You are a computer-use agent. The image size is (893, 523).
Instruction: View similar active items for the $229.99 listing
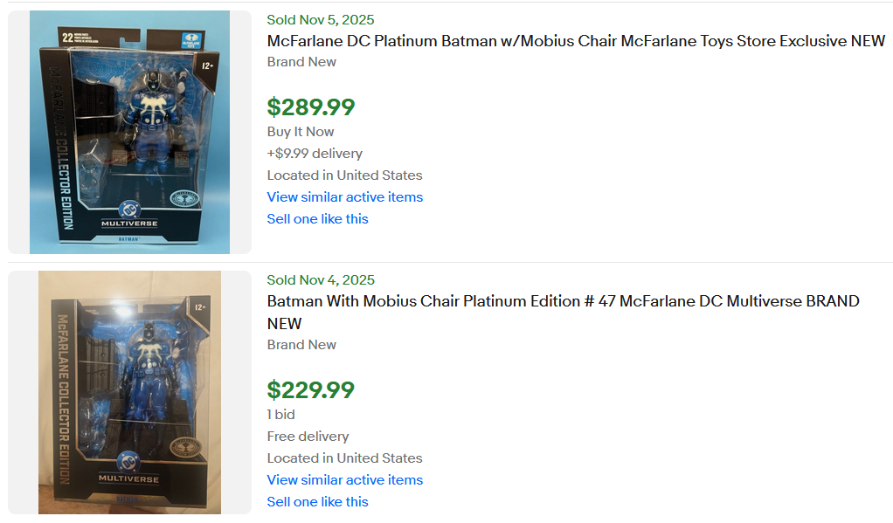(344, 480)
